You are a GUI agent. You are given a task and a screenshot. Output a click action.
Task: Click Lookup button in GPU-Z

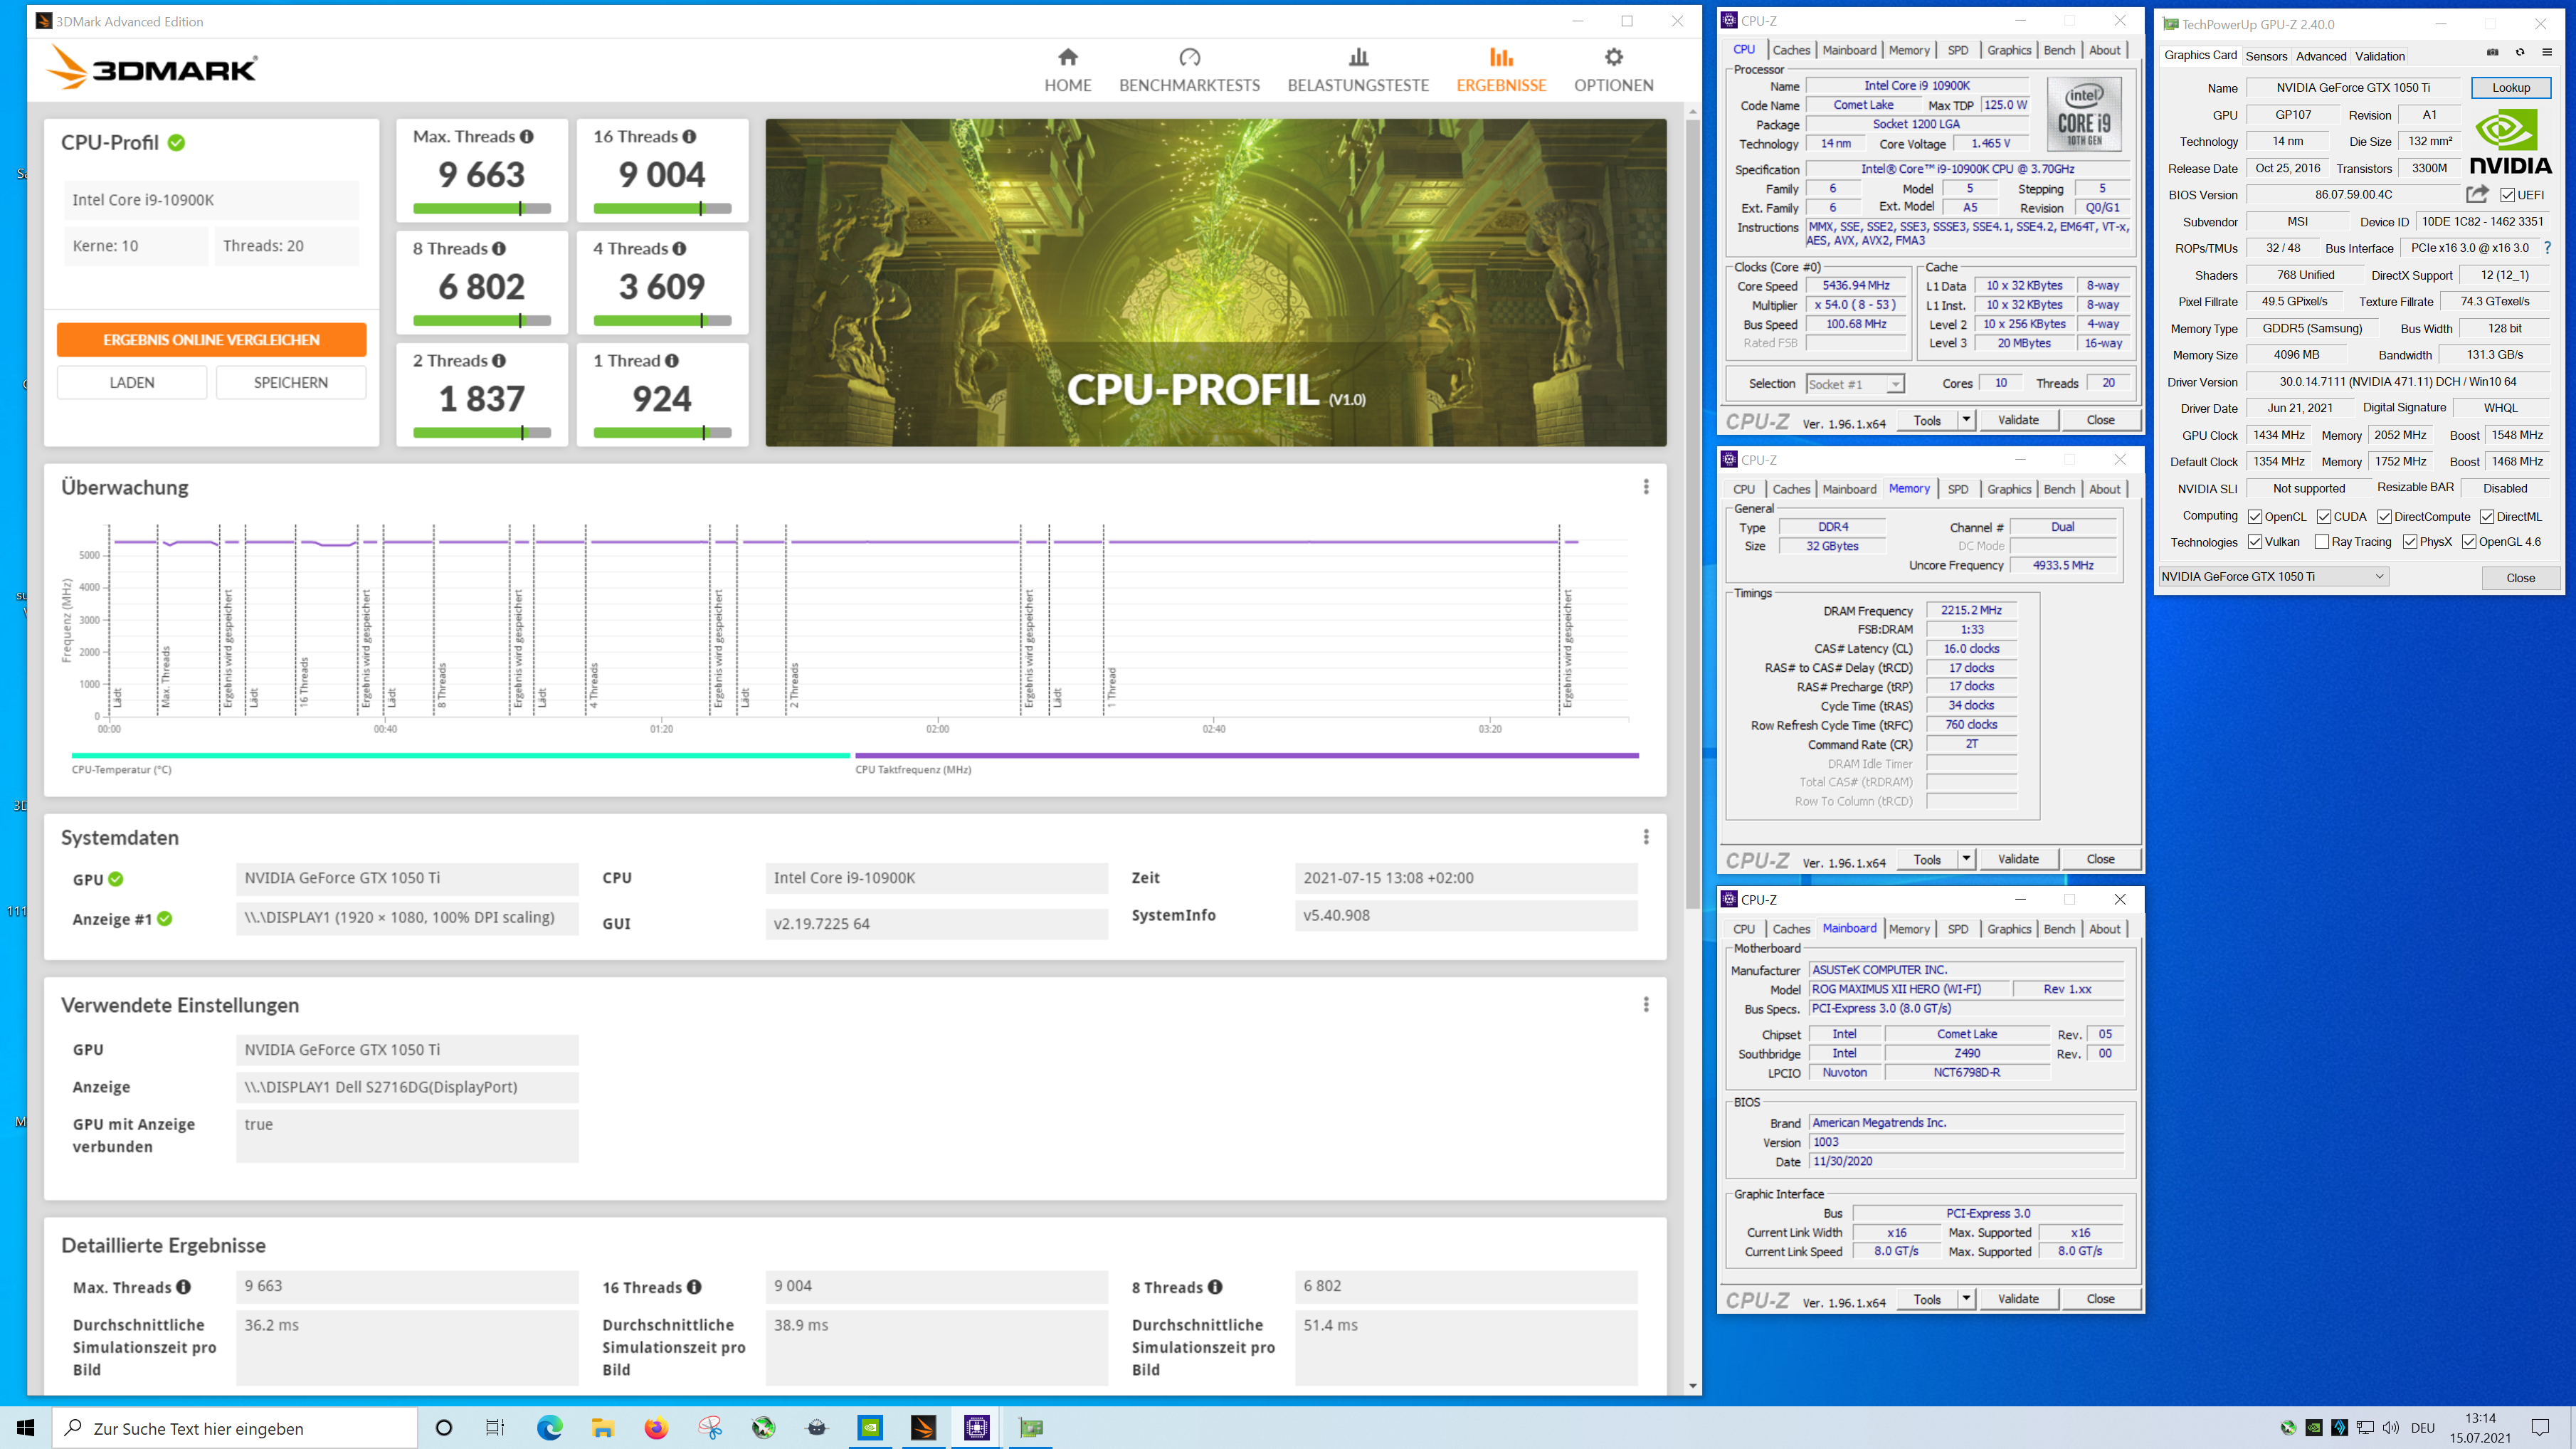point(2510,88)
